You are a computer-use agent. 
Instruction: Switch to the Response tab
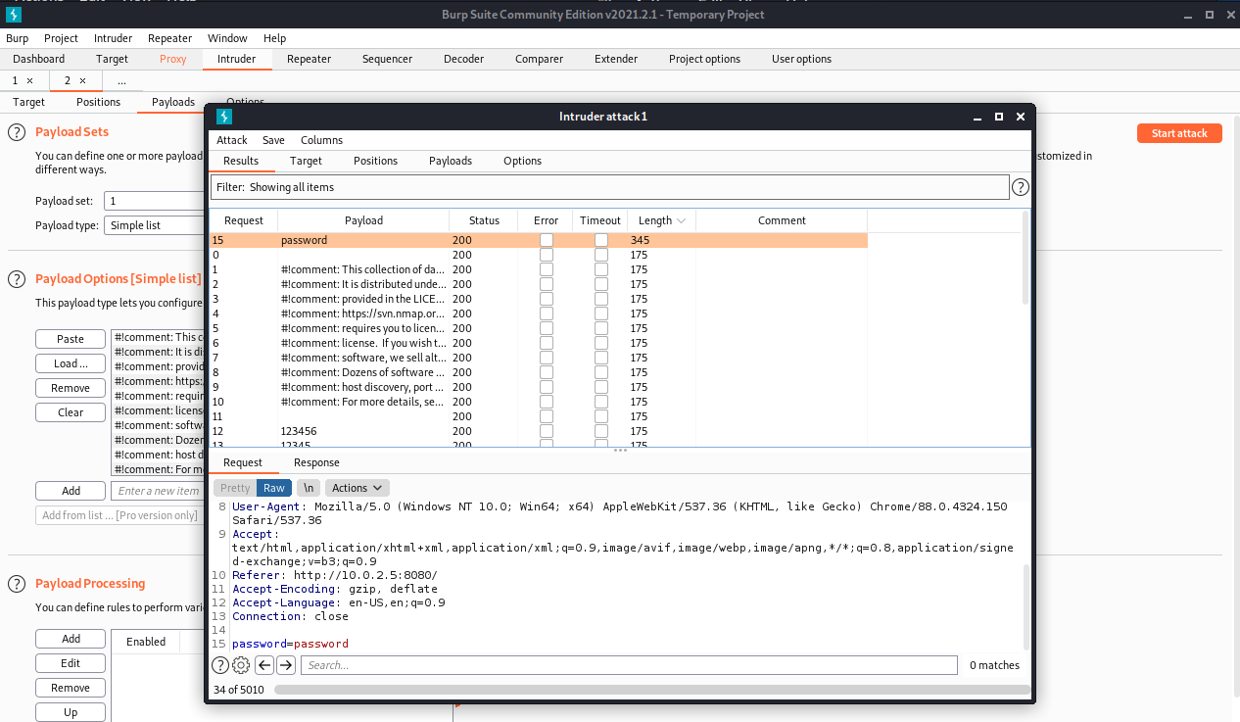pos(316,462)
